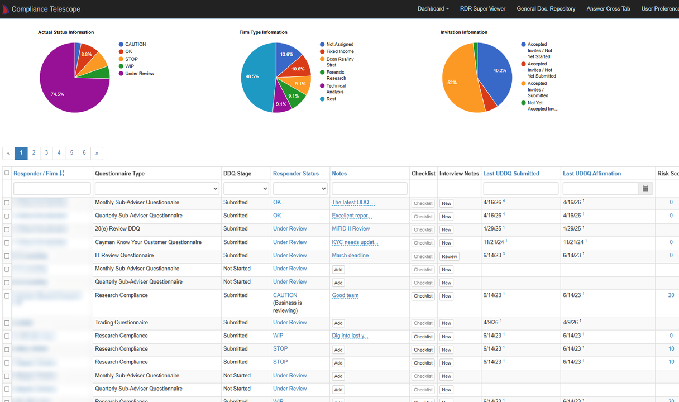Click the 'March deadline ...' note link
This screenshot has width=679, height=402.
(353, 256)
